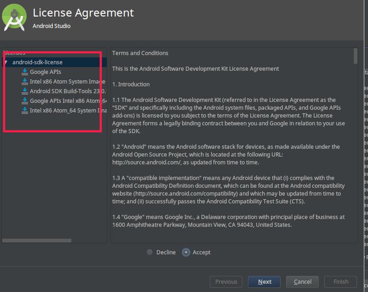Click download icon beside Google APIs Intel x86 Atom_64
This screenshot has width=368, height=292.
tap(25, 101)
